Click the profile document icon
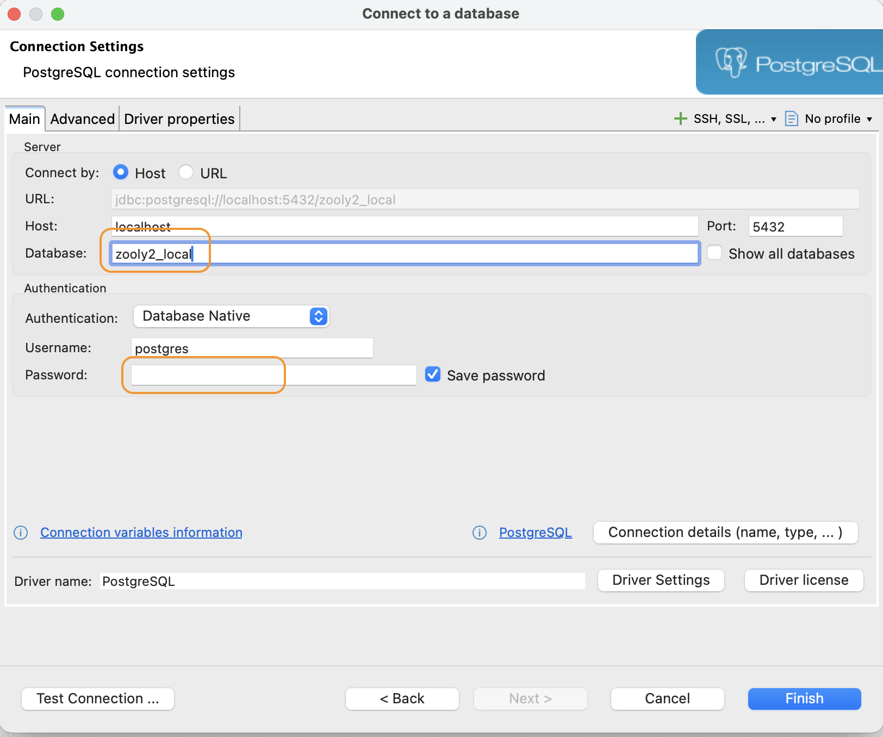 (791, 118)
